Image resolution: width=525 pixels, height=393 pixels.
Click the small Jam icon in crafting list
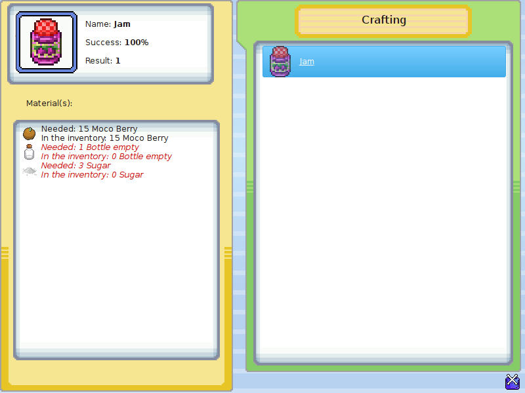coord(280,62)
